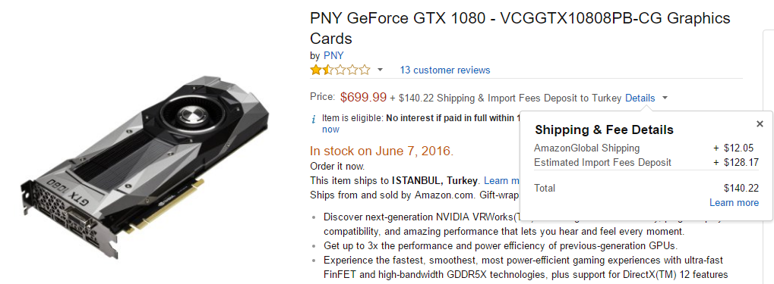This screenshot has height=284, width=774.
Task: Open the 13 customer reviews link
Action: click(x=445, y=70)
